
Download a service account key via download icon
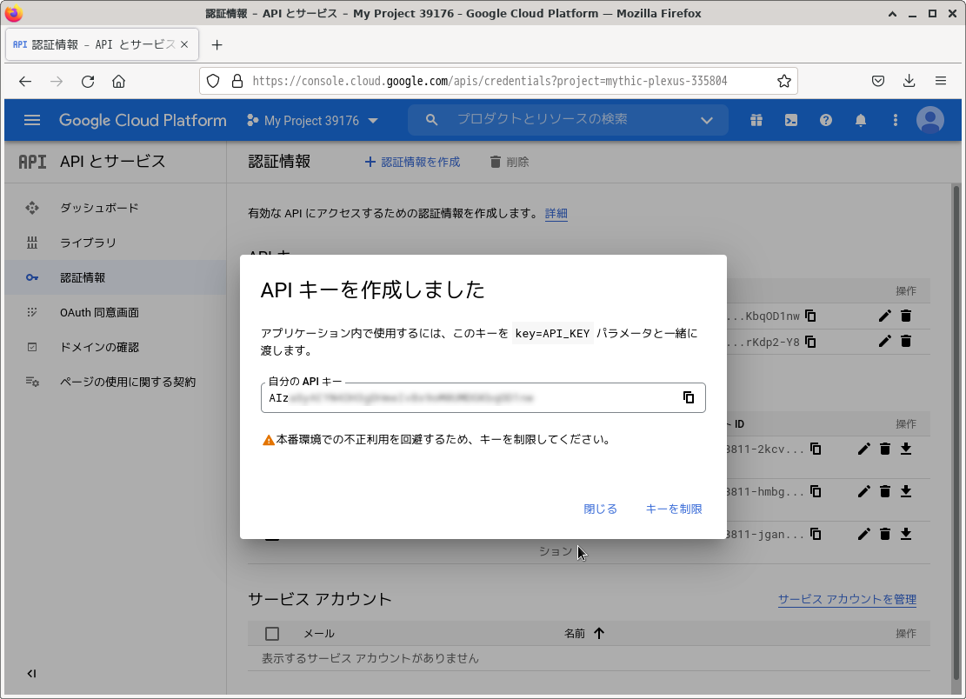(907, 449)
